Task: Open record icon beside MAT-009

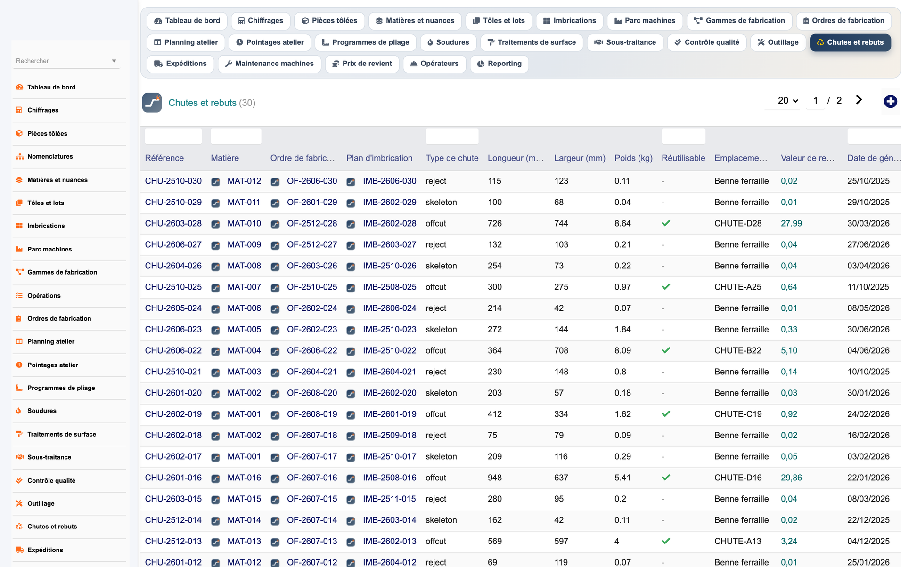Action: click(215, 245)
